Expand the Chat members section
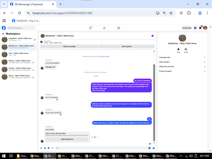 182,62
